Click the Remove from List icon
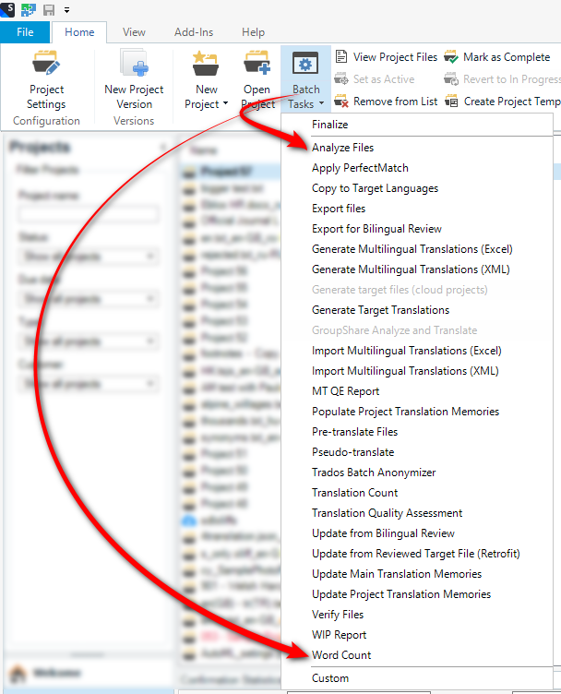This screenshot has width=561, height=694. pos(341,102)
